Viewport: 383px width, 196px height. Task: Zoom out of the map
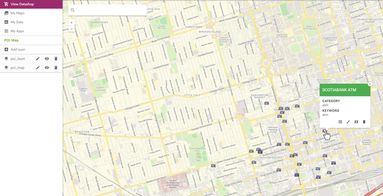(72, 29)
